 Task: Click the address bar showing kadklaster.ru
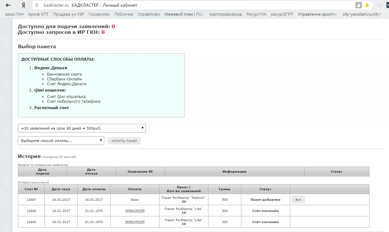[192, 5]
